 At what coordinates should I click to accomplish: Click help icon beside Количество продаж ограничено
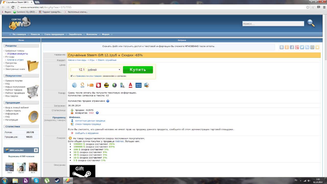coord(108,101)
